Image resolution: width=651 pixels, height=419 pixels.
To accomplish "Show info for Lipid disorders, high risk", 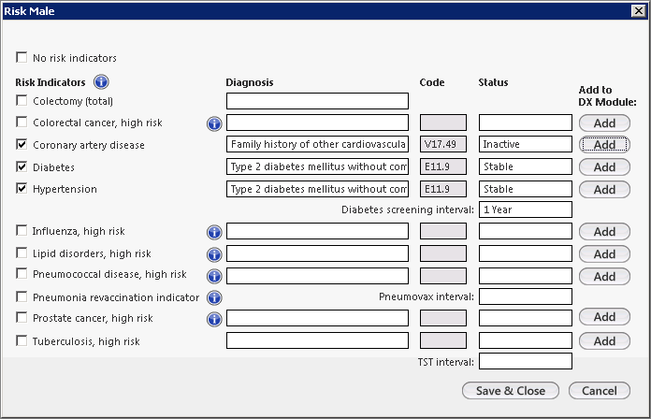I will (213, 253).
